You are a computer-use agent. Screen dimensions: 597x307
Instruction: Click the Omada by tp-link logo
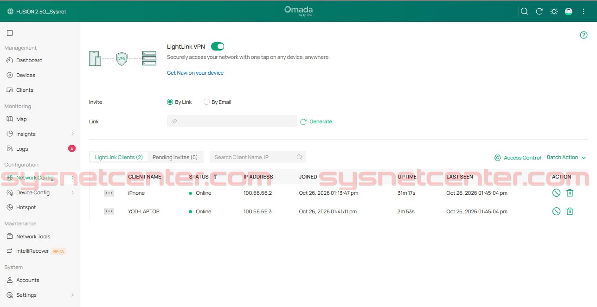click(299, 11)
